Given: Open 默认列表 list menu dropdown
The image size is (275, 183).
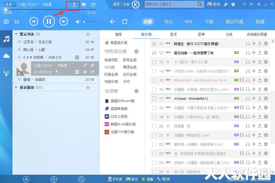Looking at the screenshot, I should 89,34.
